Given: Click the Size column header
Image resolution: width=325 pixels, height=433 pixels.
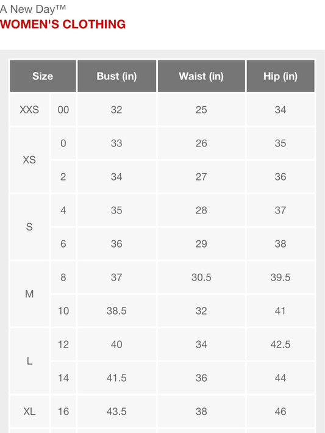Looking at the screenshot, I should click(43, 76).
